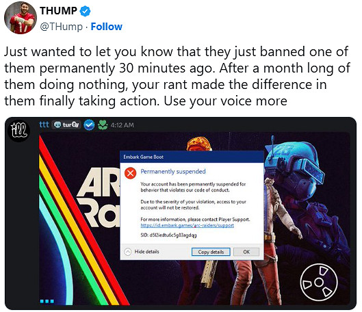Open the embedded Discord screenshot image
Viewport: 362px width, 312px height.
point(181,213)
